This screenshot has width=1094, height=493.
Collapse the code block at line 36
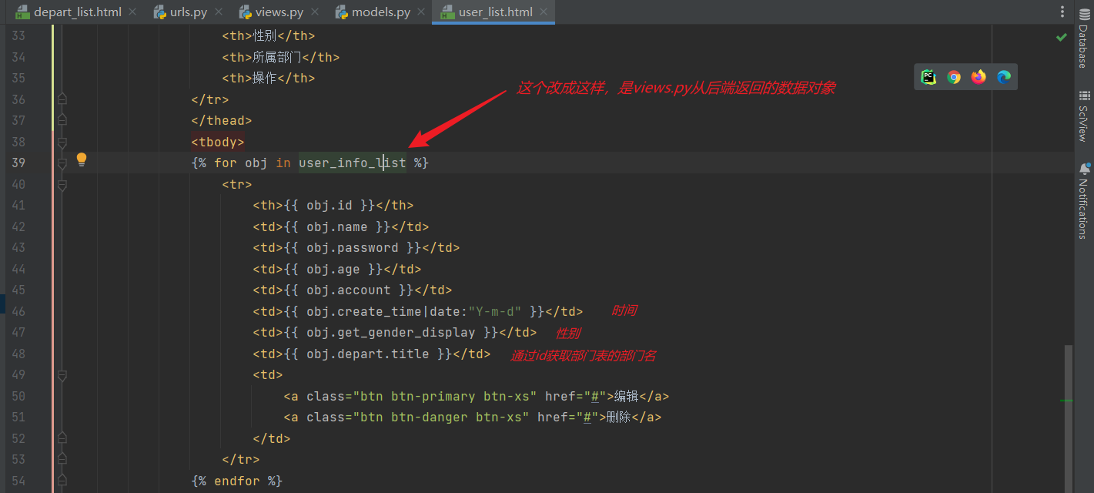coord(62,99)
